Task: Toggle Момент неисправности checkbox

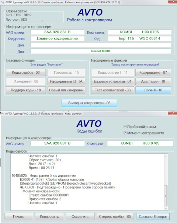Action: click(125, 133)
